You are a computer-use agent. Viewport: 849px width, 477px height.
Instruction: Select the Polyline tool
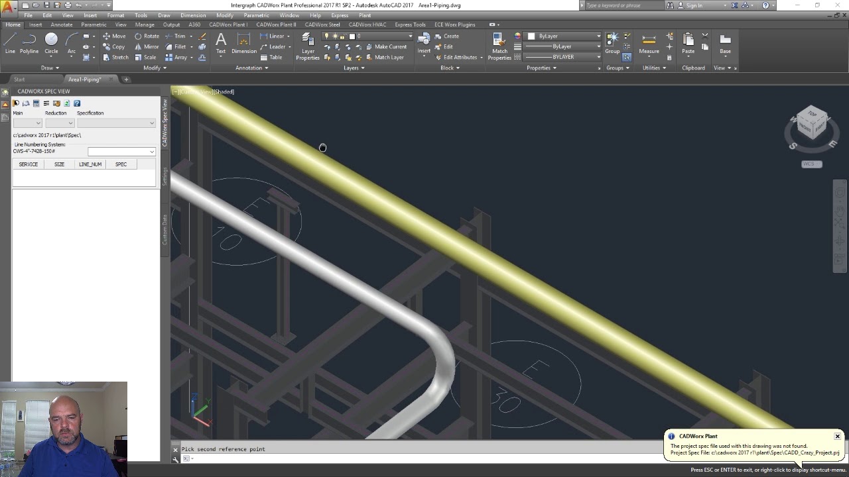coord(29,44)
